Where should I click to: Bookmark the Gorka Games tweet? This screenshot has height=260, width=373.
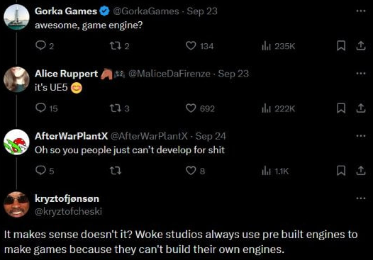[x=341, y=45]
